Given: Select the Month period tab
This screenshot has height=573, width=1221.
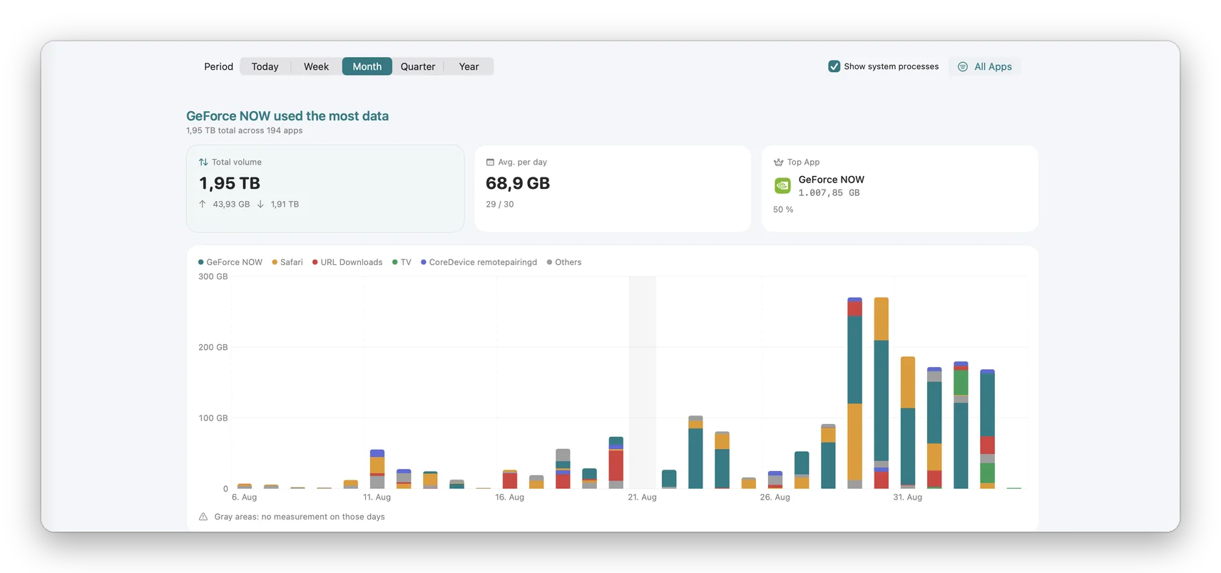Looking at the screenshot, I should (367, 66).
